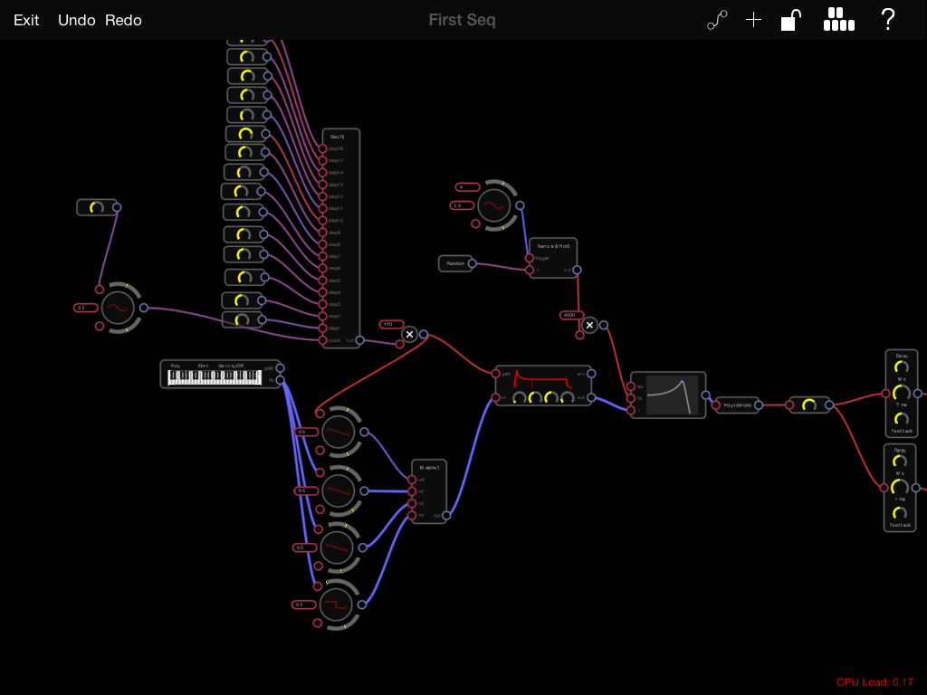Select the First Seq patch title
927x695 pixels.
463,20
